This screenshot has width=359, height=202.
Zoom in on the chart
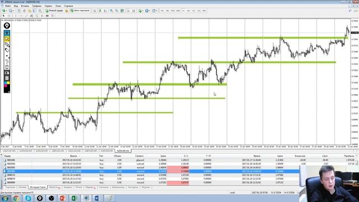tap(111, 11)
